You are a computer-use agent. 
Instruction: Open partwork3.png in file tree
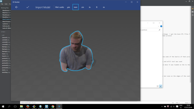[6, 65]
